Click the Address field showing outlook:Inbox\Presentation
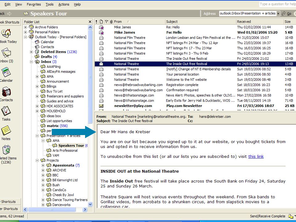The width and height of the screenshot is (296, 222). (248, 13)
